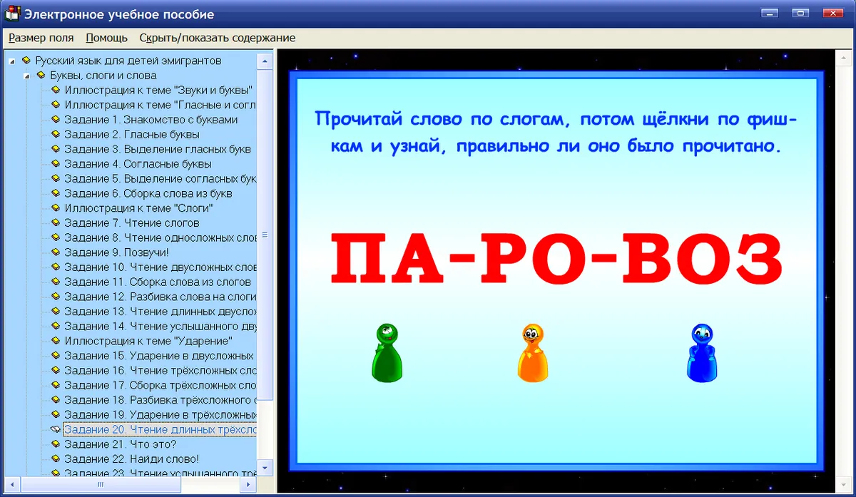Open Задание 11. Сборка слова из слогов
The width and height of the screenshot is (856, 497).
[158, 282]
